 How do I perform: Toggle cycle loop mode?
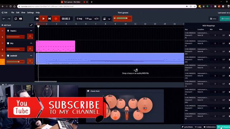(16, 19)
